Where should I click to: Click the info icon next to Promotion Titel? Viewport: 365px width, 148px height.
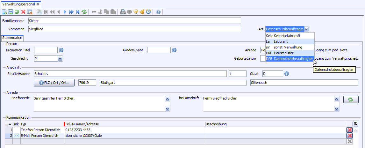click(x=61, y=50)
